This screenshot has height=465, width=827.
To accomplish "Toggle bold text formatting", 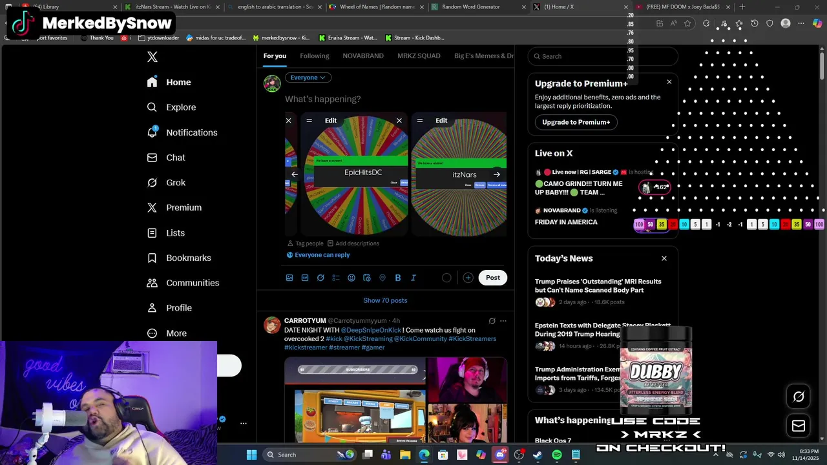I will click(398, 278).
